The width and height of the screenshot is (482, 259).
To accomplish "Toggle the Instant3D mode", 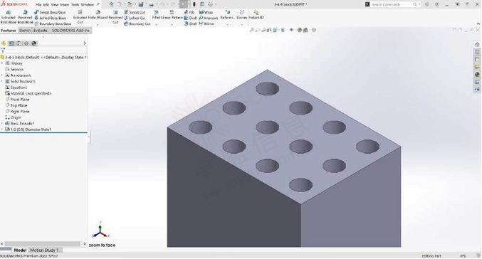I will (256, 15).
